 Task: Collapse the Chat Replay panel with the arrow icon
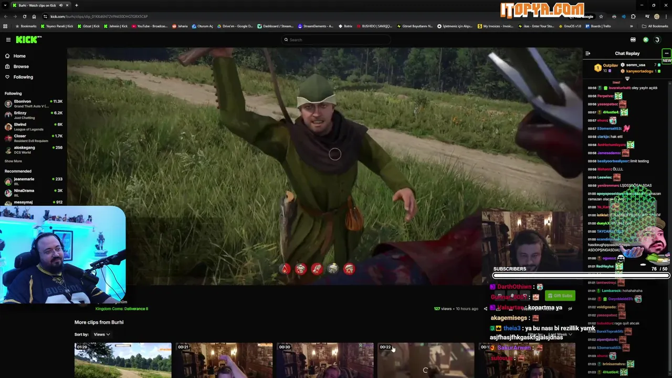pyautogui.click(x=587, y=53)
